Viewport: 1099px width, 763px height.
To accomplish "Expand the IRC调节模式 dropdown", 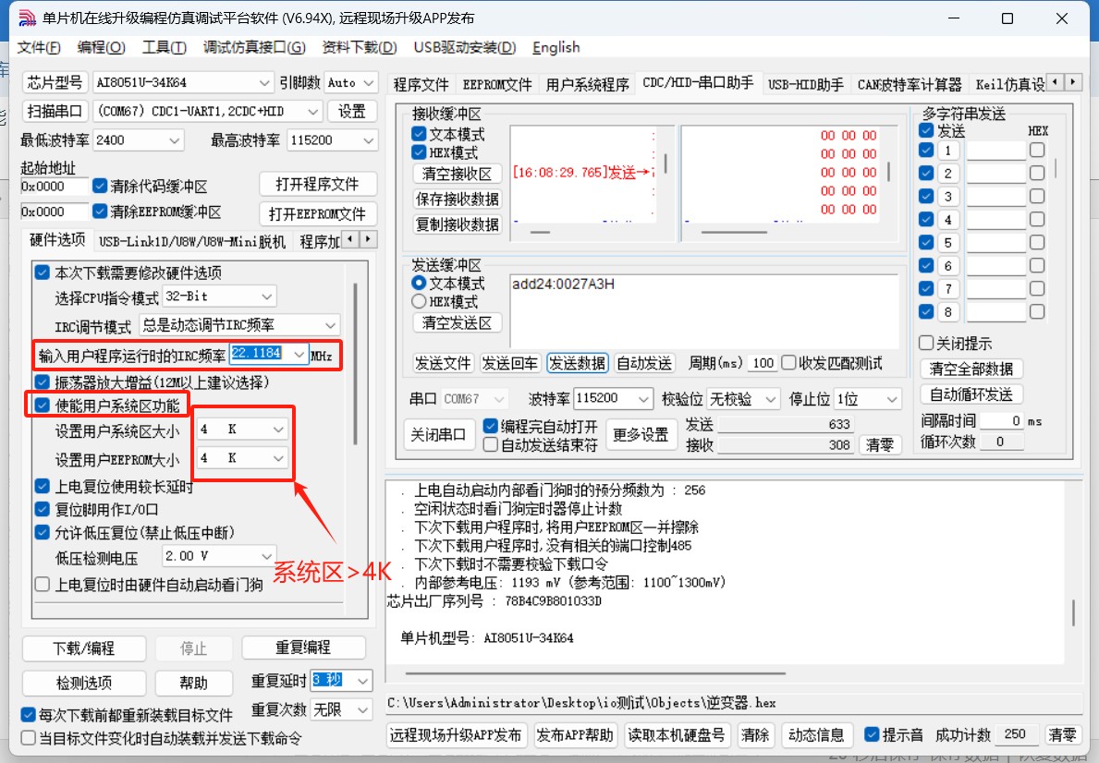I will point(330,325).
